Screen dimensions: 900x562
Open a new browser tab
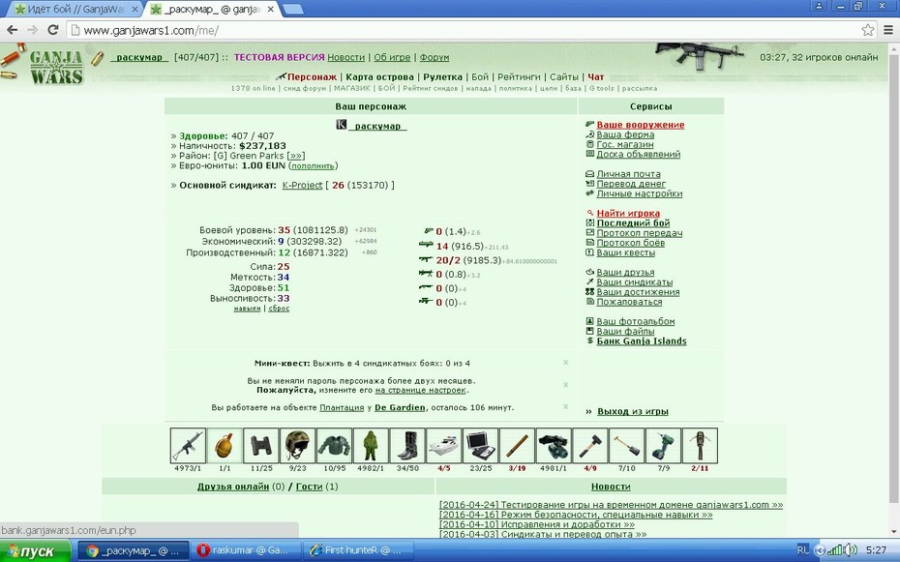pos(292,9)
